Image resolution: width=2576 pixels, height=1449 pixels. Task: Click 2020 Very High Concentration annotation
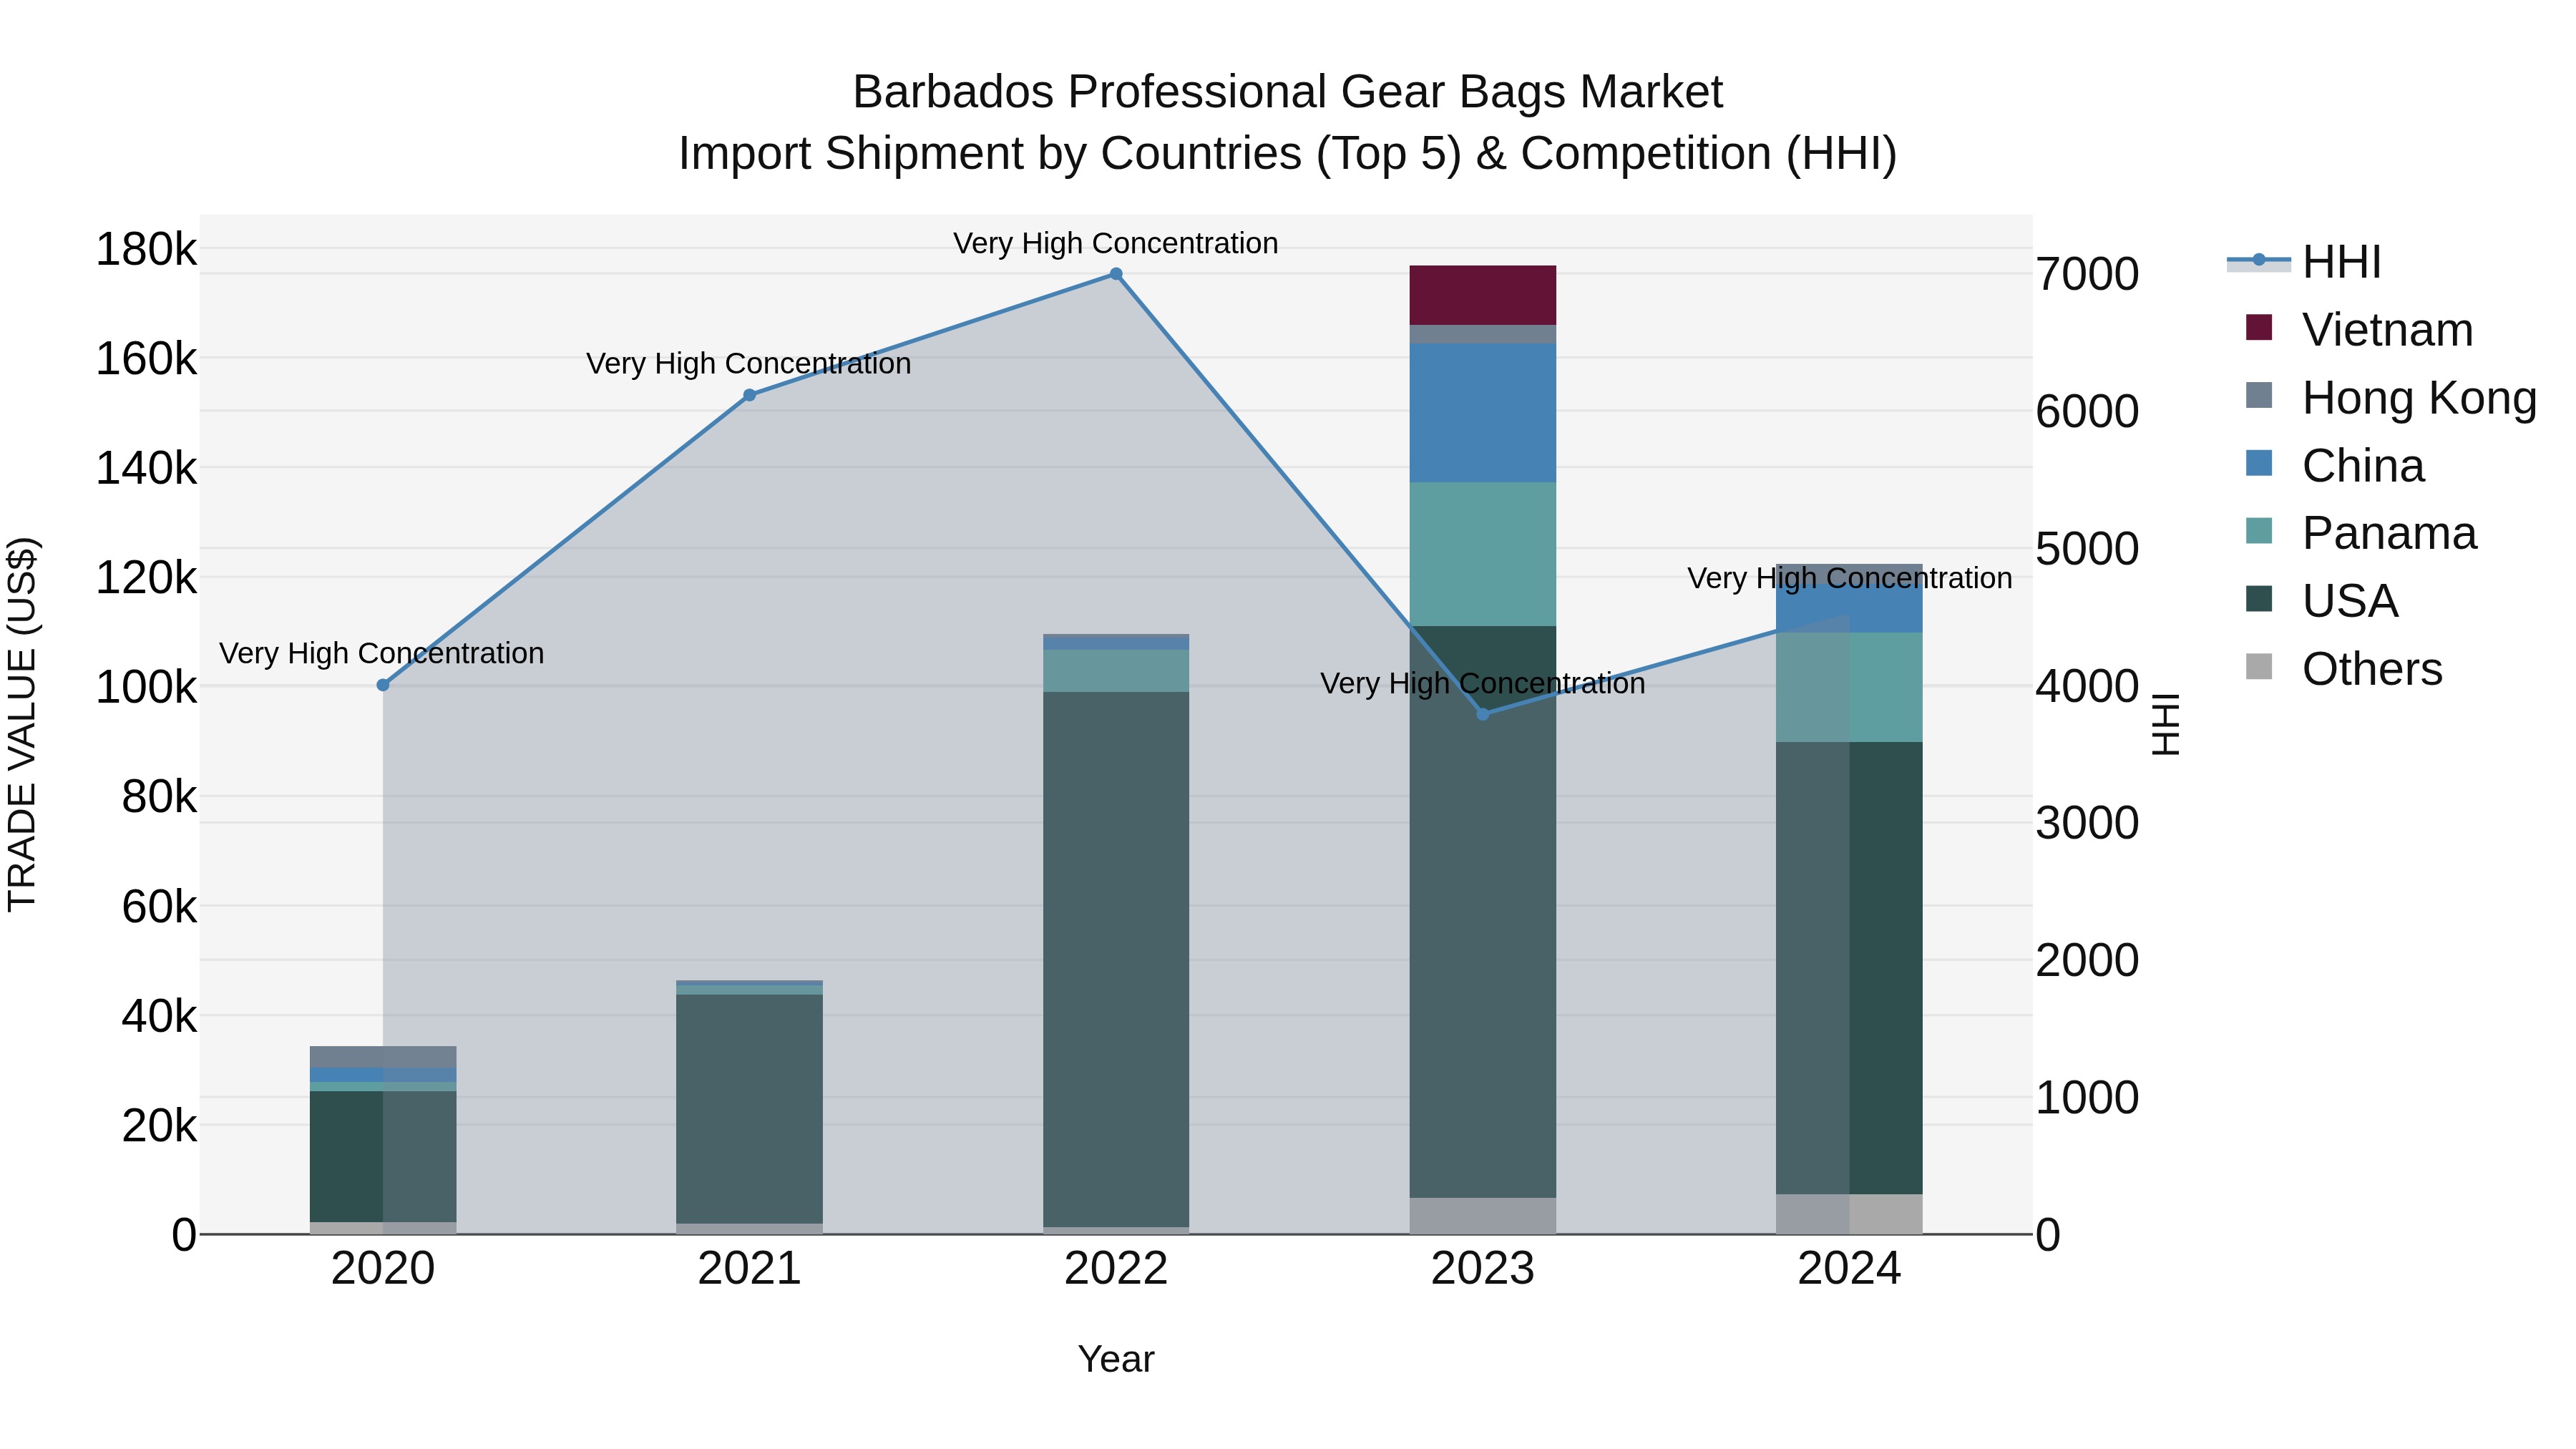click(382, 653)
